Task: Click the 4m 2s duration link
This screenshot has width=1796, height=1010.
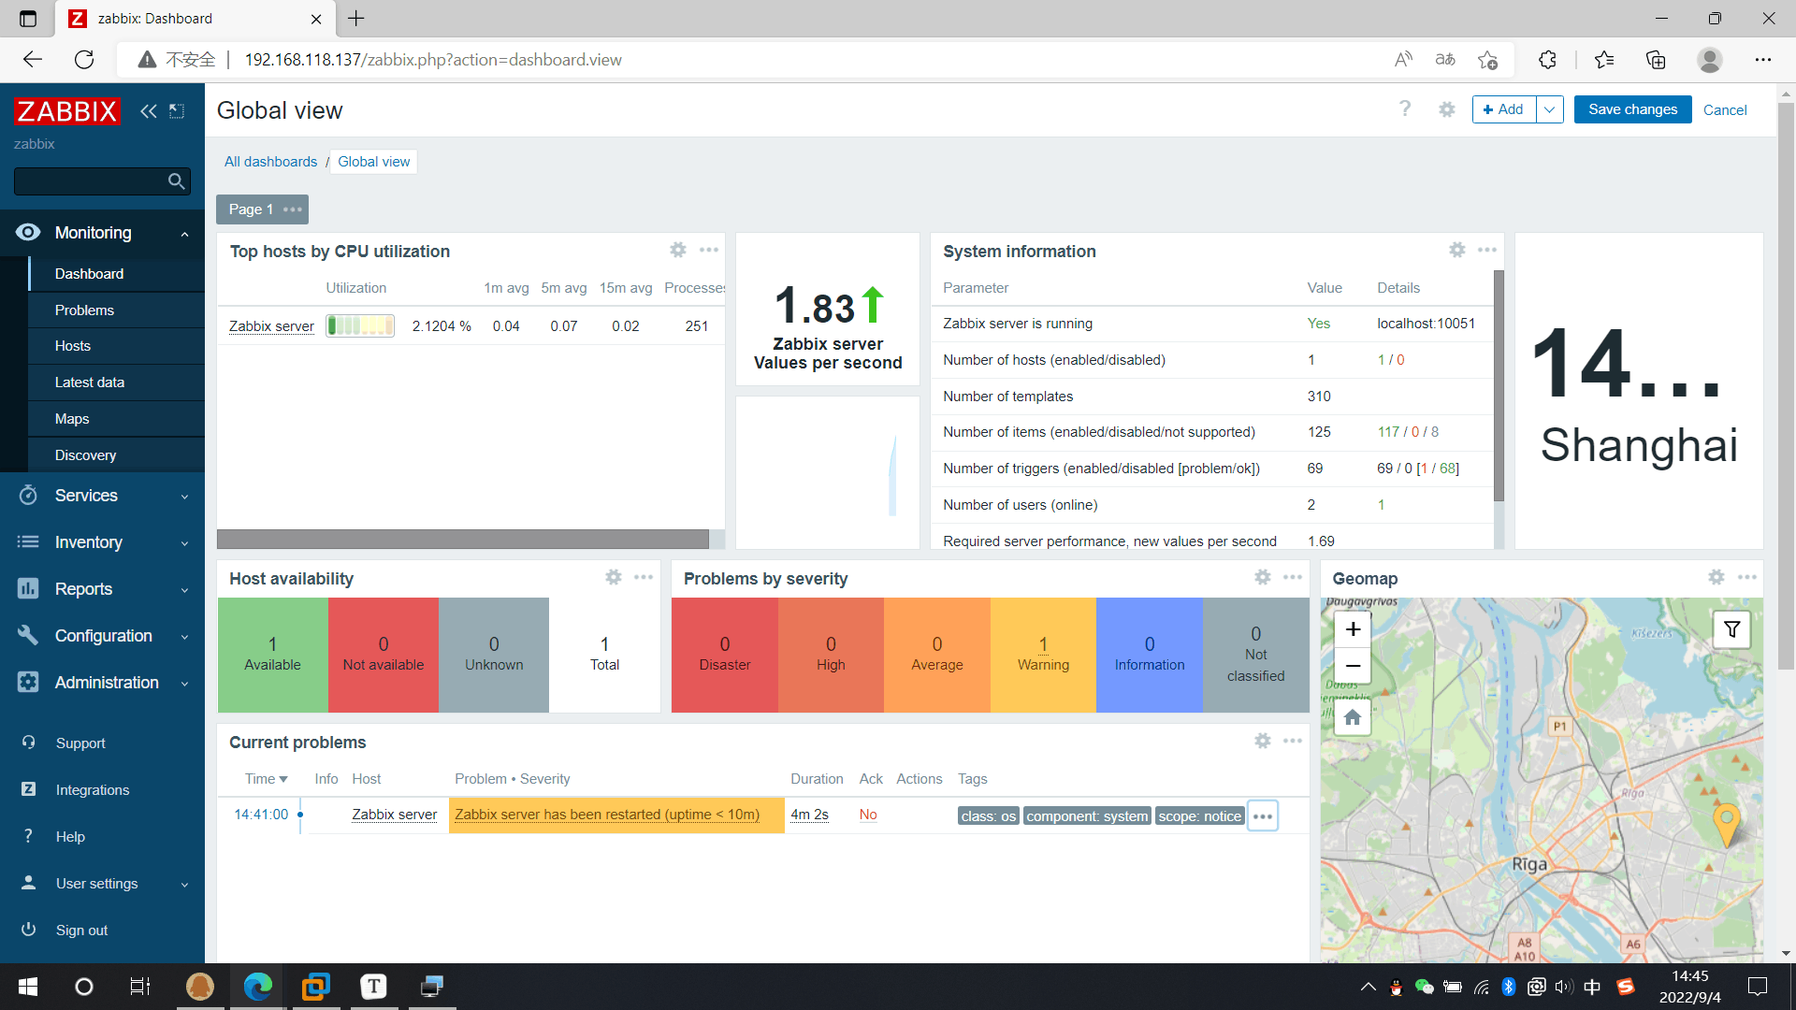Action: (809, 815)
